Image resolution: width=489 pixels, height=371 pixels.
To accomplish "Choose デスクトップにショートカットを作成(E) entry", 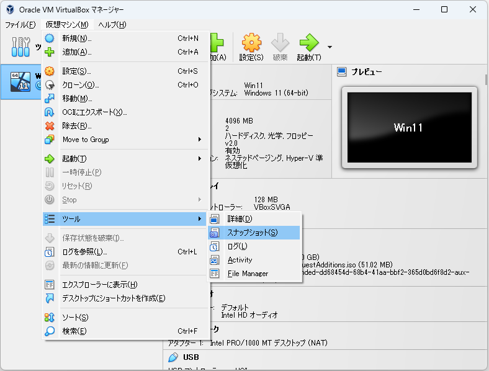I will [124, 298].
